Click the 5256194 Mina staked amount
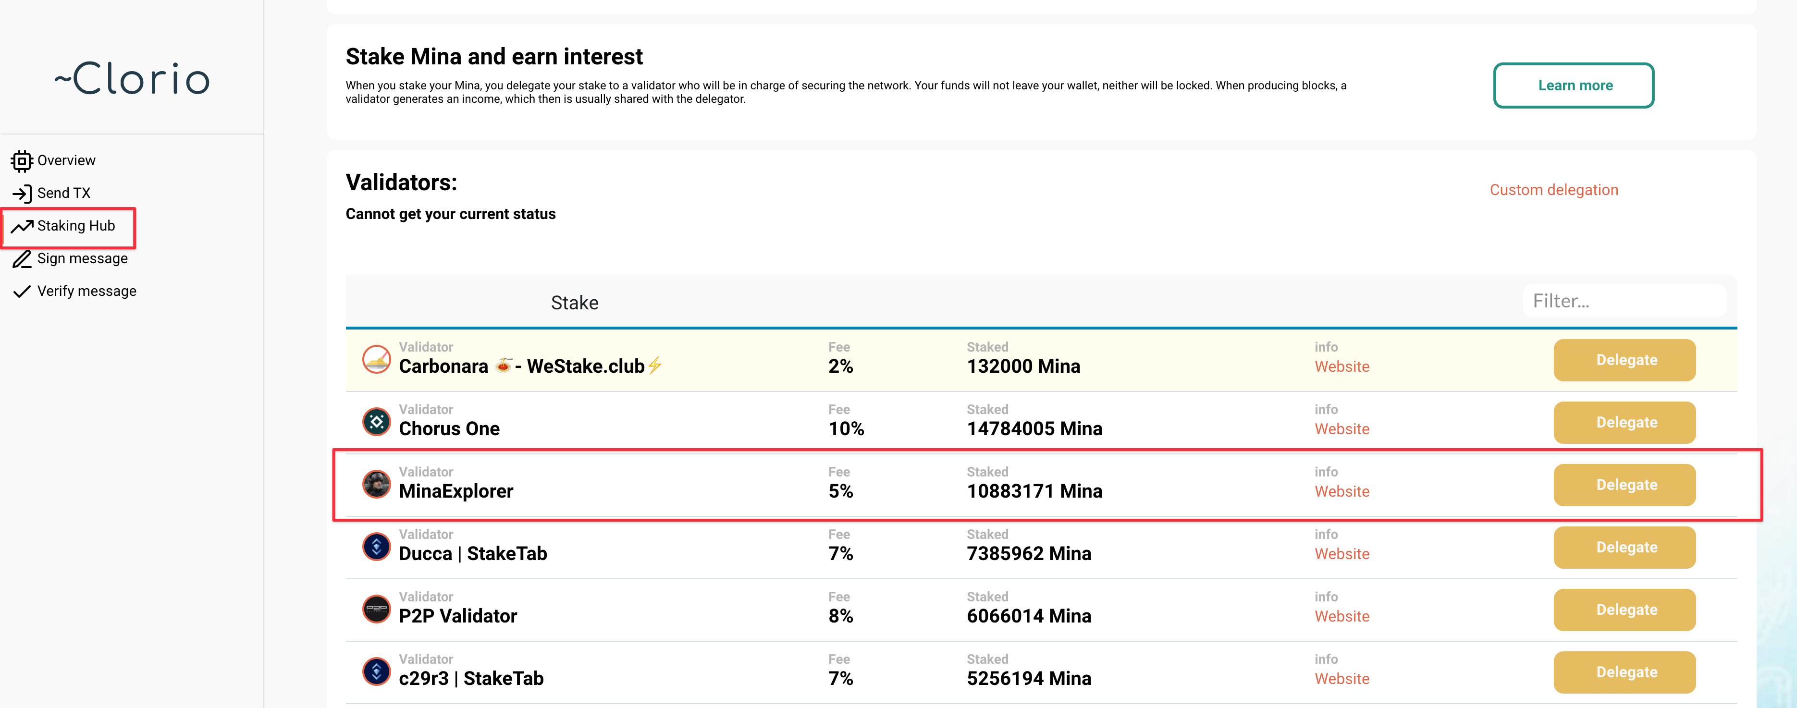Image resolution: width=1797 pixels, height=708 pixels. point(1029,678)
